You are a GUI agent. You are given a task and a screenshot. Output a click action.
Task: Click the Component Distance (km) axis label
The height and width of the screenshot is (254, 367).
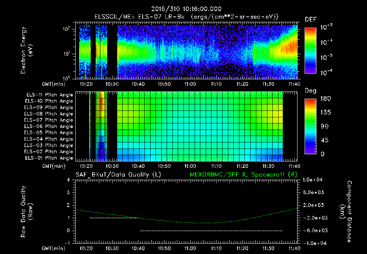pos(346,212)
